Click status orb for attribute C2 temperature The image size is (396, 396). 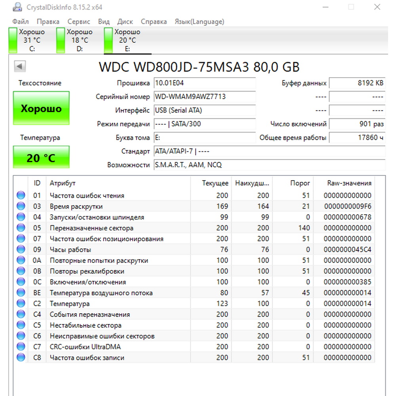(x=21, y=303)
